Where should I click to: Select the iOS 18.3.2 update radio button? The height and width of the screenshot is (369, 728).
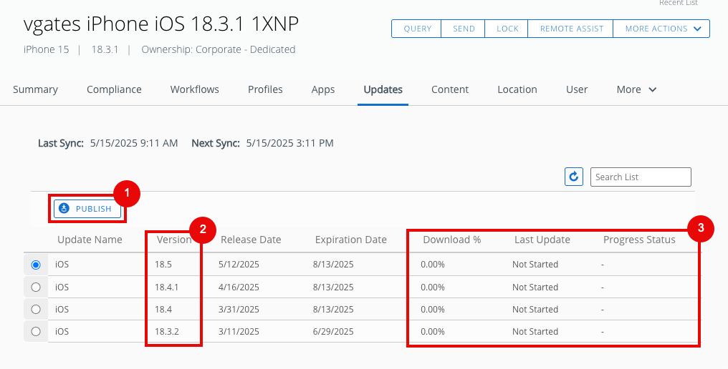coord(36,332)
